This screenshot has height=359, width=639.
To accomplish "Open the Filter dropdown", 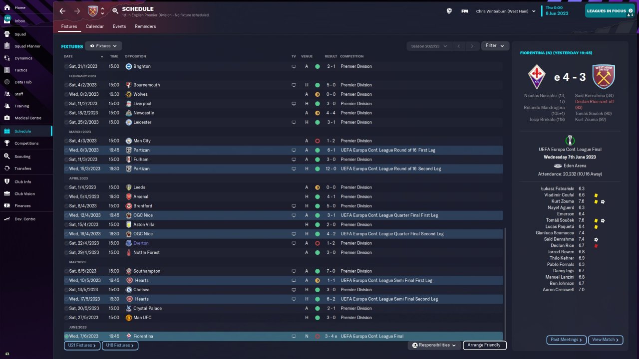I will (495, 46).
